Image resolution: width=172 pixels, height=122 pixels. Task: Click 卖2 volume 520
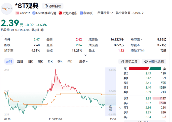coord(163,87)
